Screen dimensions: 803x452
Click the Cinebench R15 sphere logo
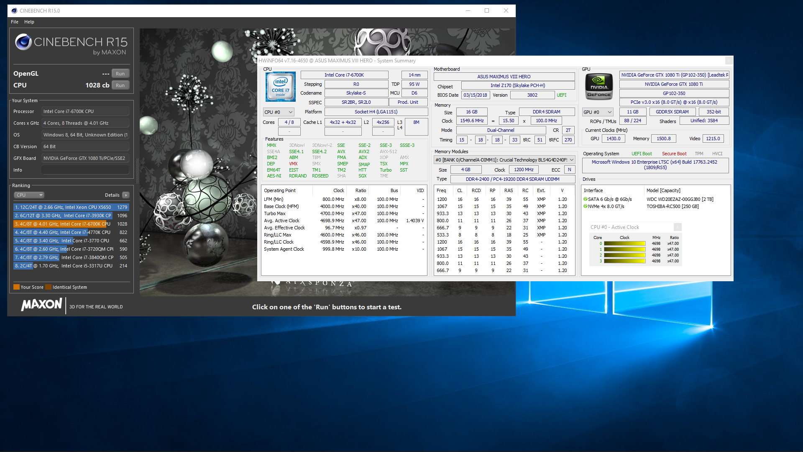pos(23,42)
